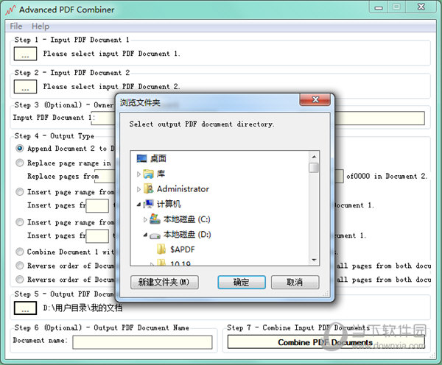Browse for input PDF Document 2
This screenshot has height=365, width=442.
[25, 86]
